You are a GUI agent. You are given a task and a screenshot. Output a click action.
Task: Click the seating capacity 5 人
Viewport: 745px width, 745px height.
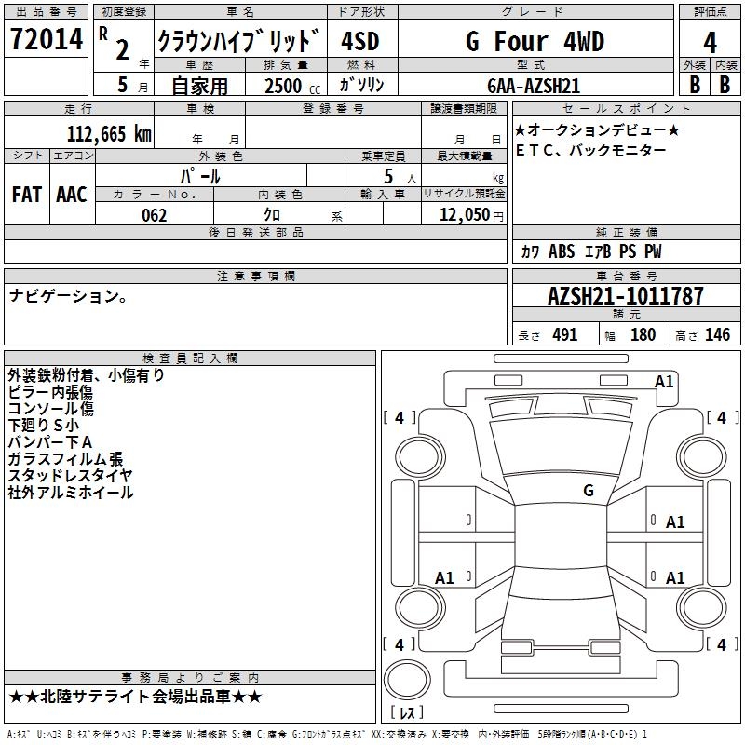pyautogui.click(x=400, y=177)
